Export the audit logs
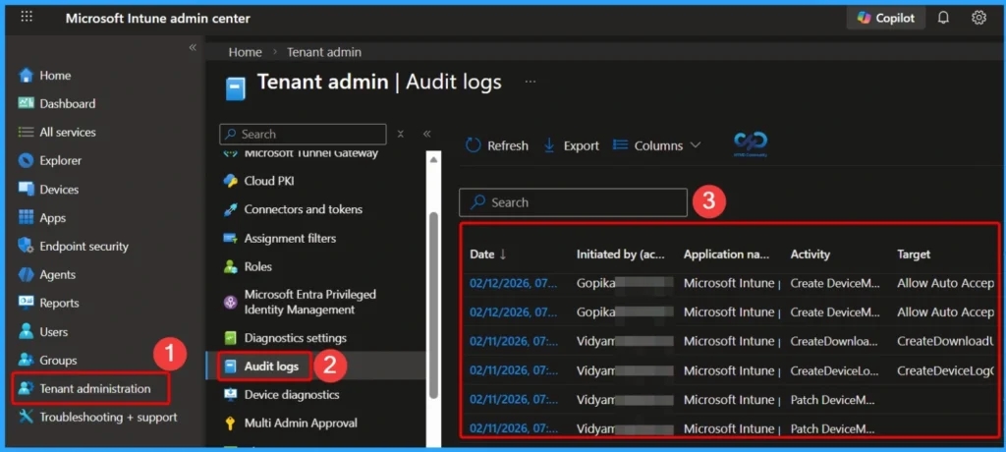 point(571,145)
